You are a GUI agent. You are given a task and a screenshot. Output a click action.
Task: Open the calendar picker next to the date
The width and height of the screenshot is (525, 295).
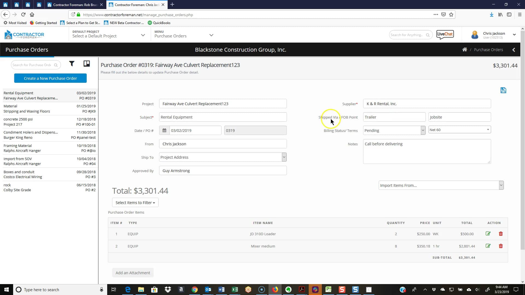coord(164,130)
